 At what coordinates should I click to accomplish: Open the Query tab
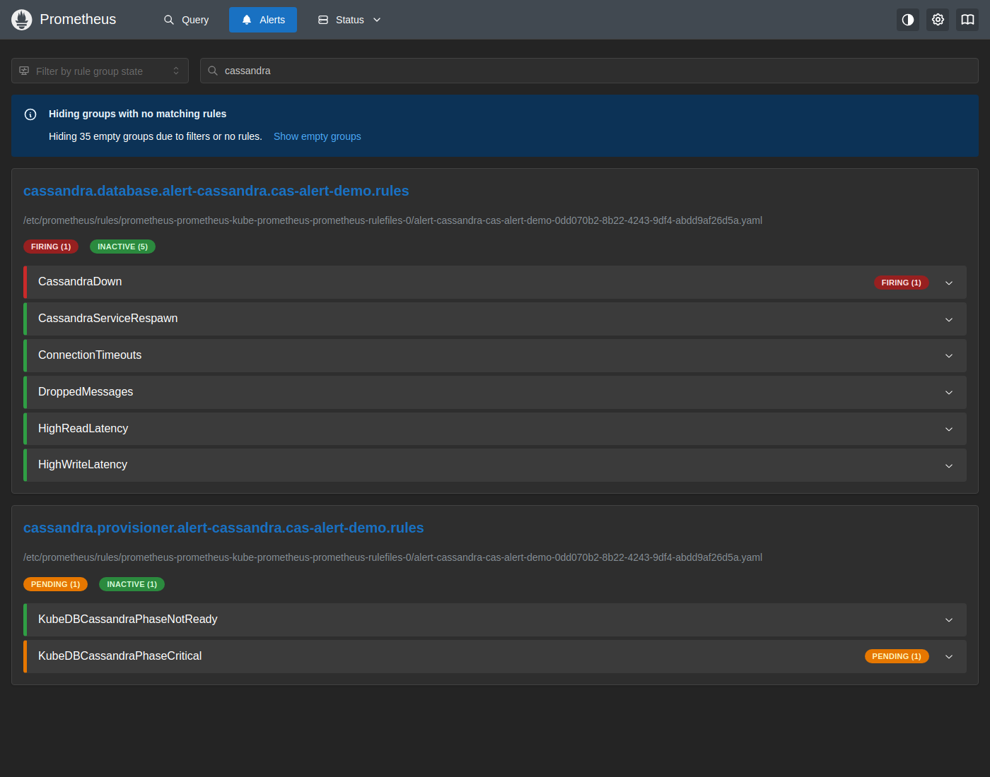coord(186,20)
